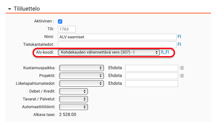Open the Tavarat / Palvelut dropdown
The height and width of the screenshot is (125, 211).
tap(73, 99)
